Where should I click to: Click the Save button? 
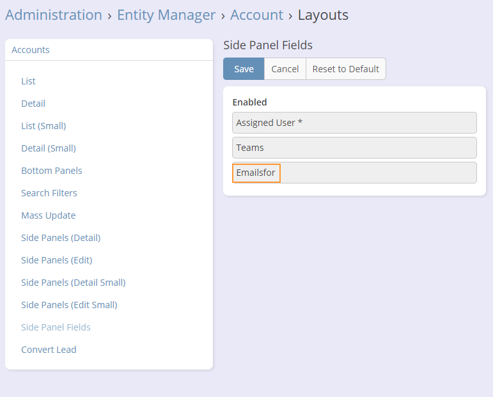(244, 69)
